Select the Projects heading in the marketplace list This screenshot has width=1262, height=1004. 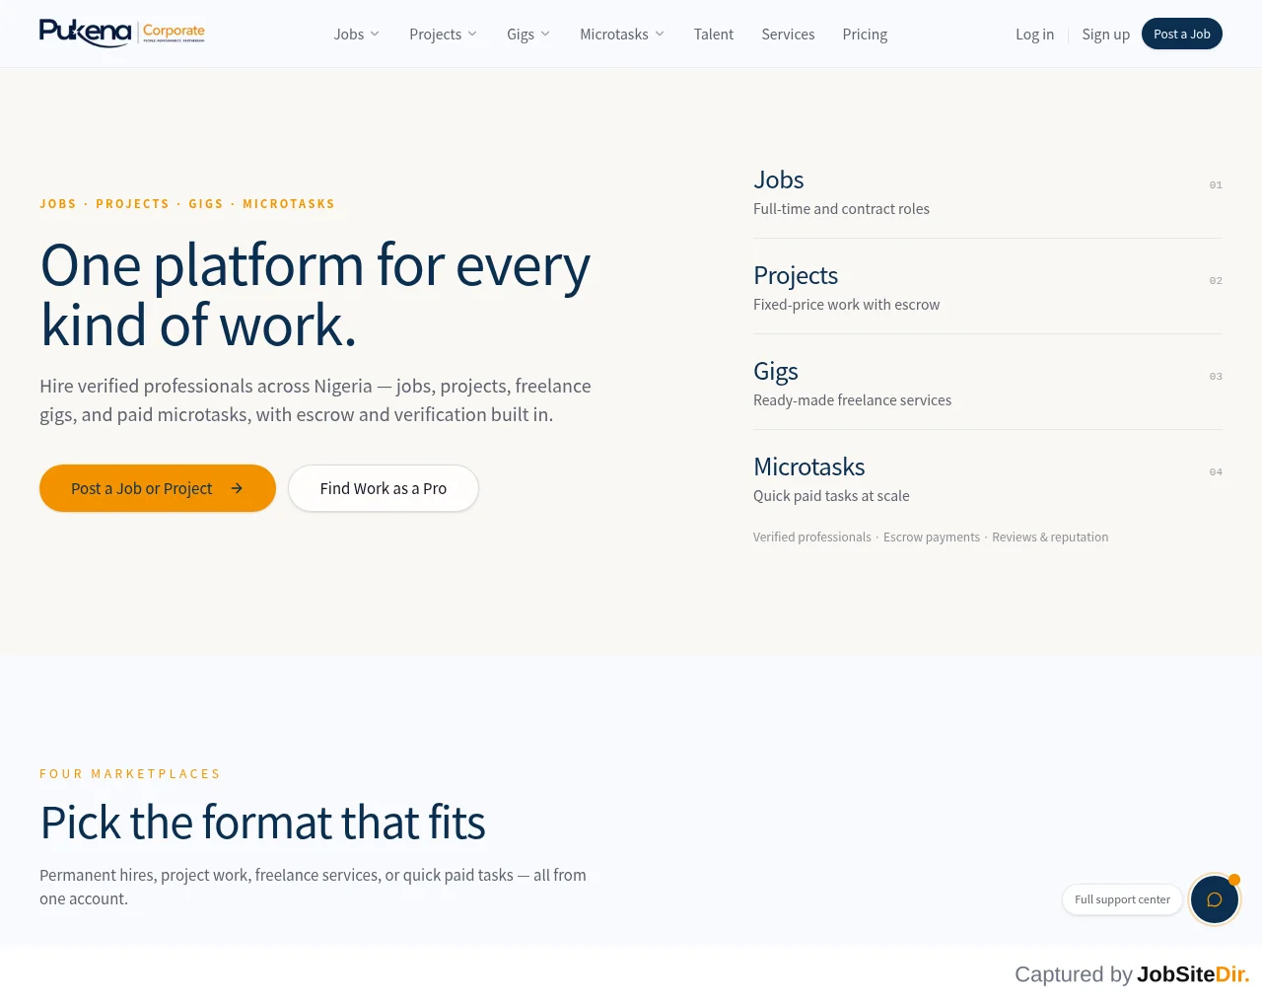pyautogui.click(x=796, y=275)
